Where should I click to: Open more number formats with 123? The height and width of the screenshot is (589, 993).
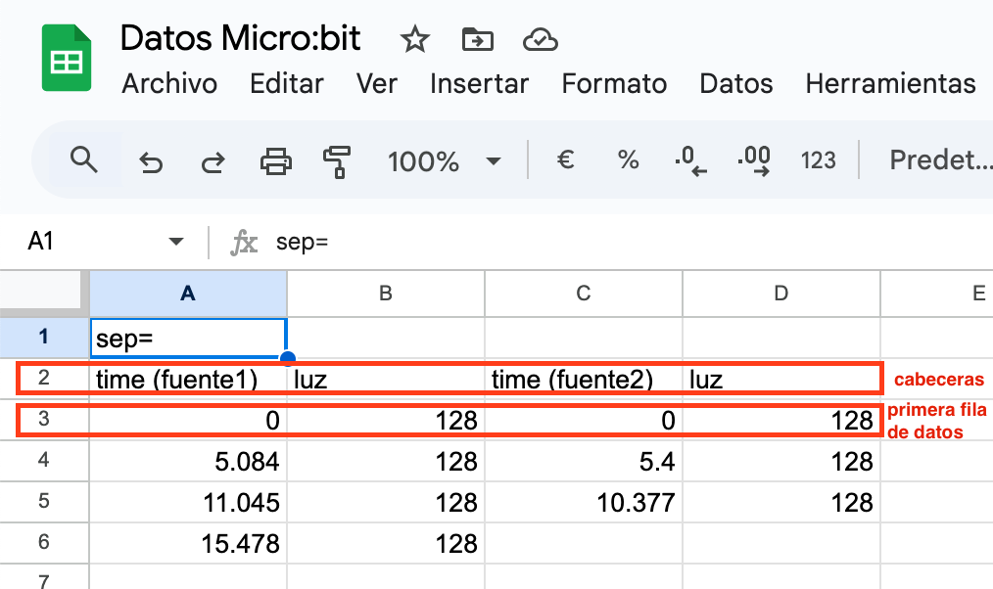click(x=819, y=159)
